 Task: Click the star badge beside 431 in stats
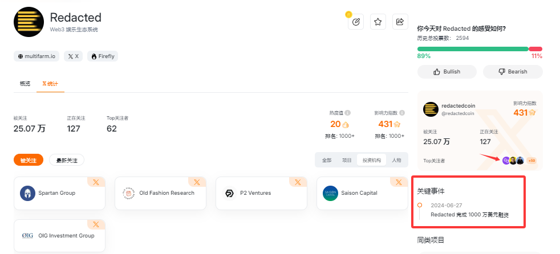397,125
